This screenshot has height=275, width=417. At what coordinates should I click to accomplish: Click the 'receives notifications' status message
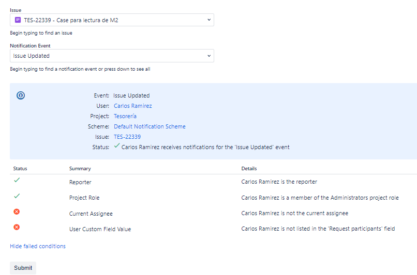coord(205,147)
